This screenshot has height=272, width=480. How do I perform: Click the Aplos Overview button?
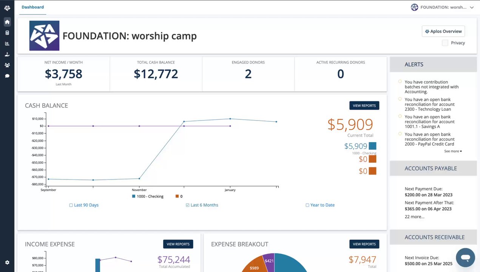[x=443, y=31]
